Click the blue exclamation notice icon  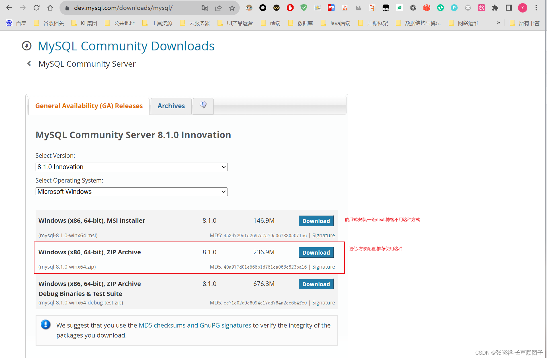46,324
